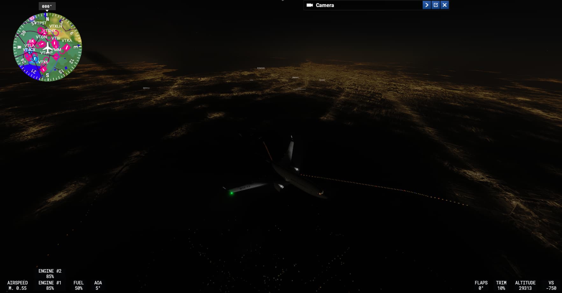Image resolution: width=562 pixels, height=293 pixels.
Task: Click the "15" bearing mark on the compass
Action: [61, 72]
